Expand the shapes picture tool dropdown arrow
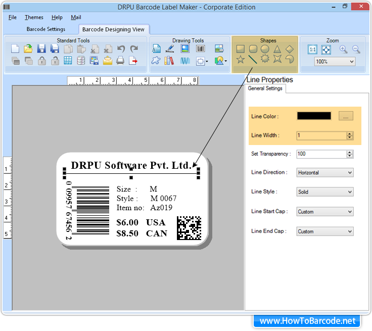The height and width of the screenshot is (331, 372). pos(225,61)
